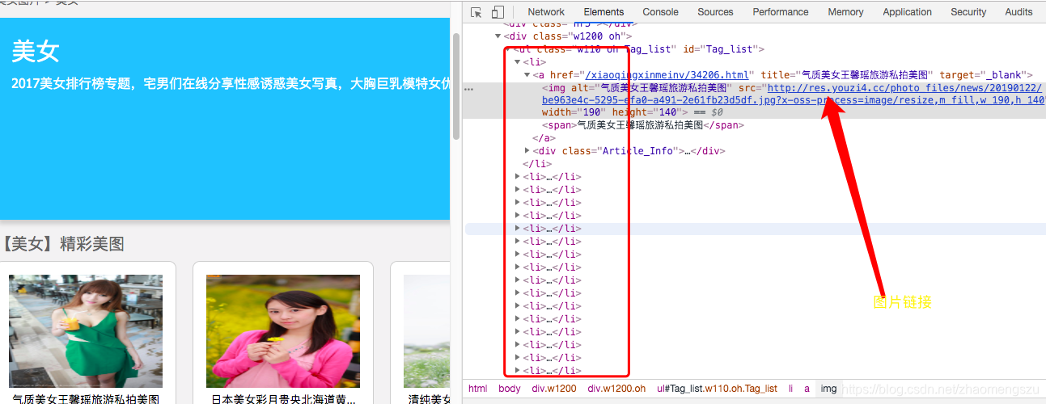Image resolution: width=1046 pixels, height=404 pixels.
Task: Select html in the DOM breadcrumb bar
Action: coord(478,389)
